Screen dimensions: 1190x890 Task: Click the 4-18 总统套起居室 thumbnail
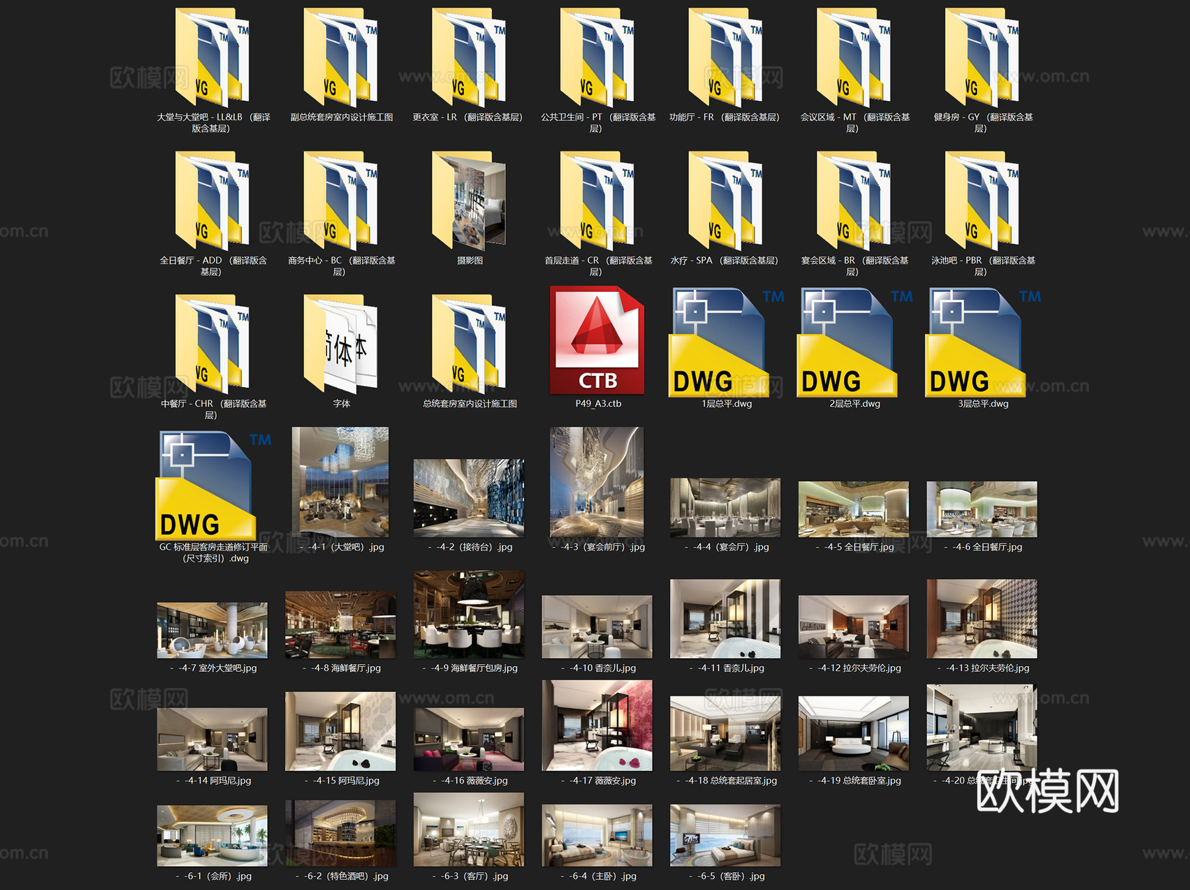pos(725,733)
